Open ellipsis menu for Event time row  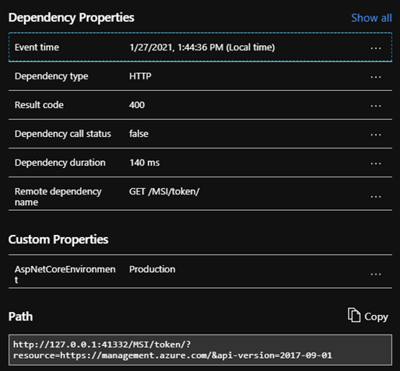tap(376, 48)
